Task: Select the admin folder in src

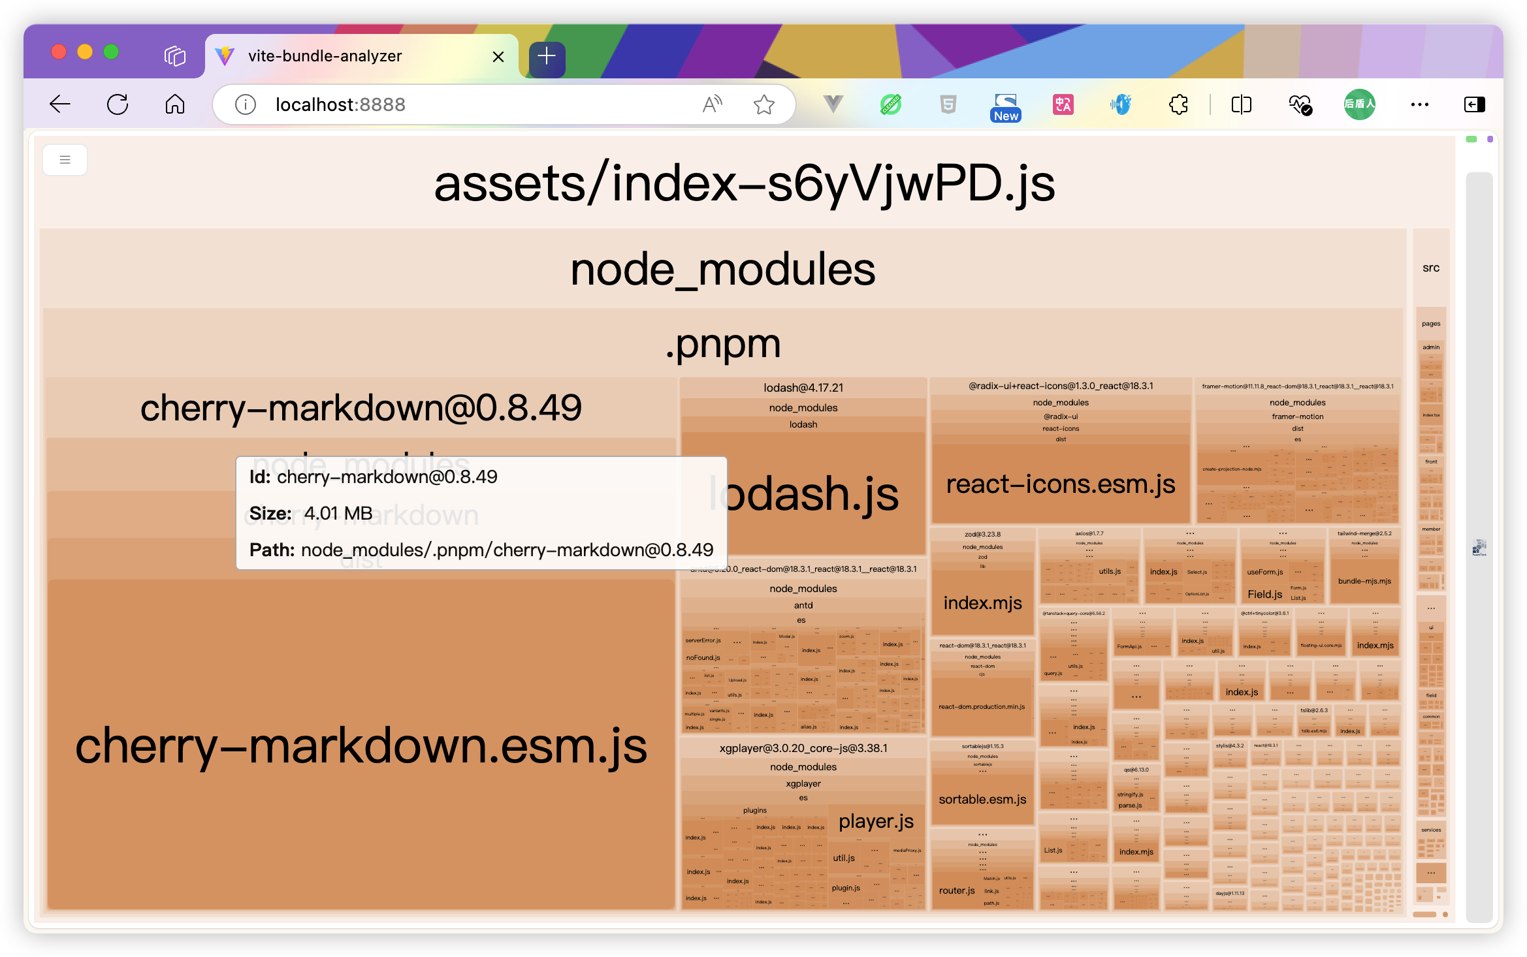Action: click(x=1431, y=347)
